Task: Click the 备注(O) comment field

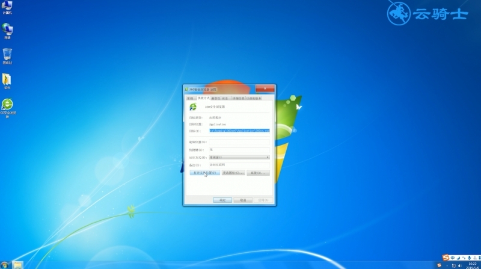Action: pyautogui.click(x=239, y=165)
